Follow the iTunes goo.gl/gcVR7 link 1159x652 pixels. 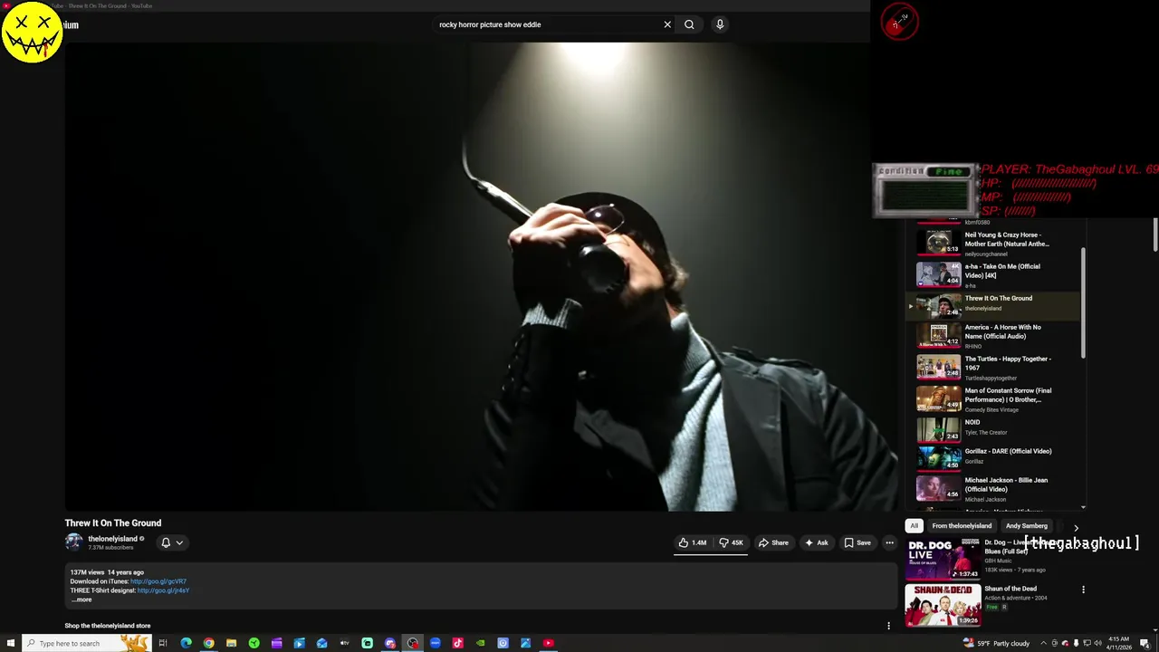coord(158,581)
